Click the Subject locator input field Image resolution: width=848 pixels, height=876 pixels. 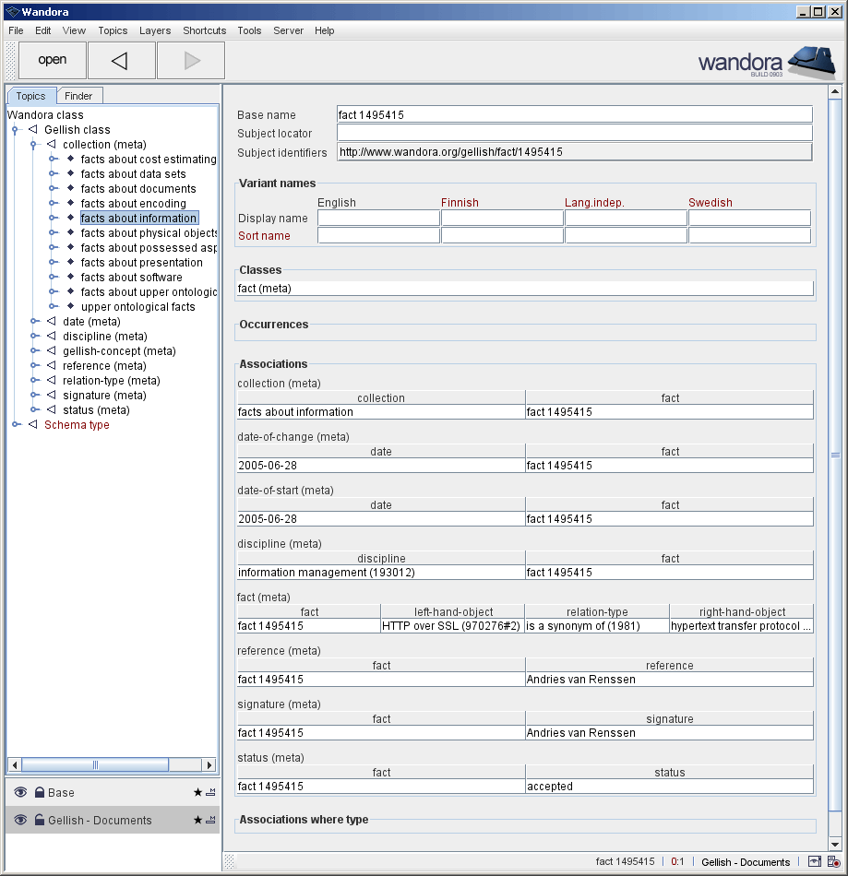click(x=574, y=134)
